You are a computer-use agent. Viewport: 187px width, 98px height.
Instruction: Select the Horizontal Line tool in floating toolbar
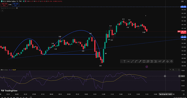[128, 61]
